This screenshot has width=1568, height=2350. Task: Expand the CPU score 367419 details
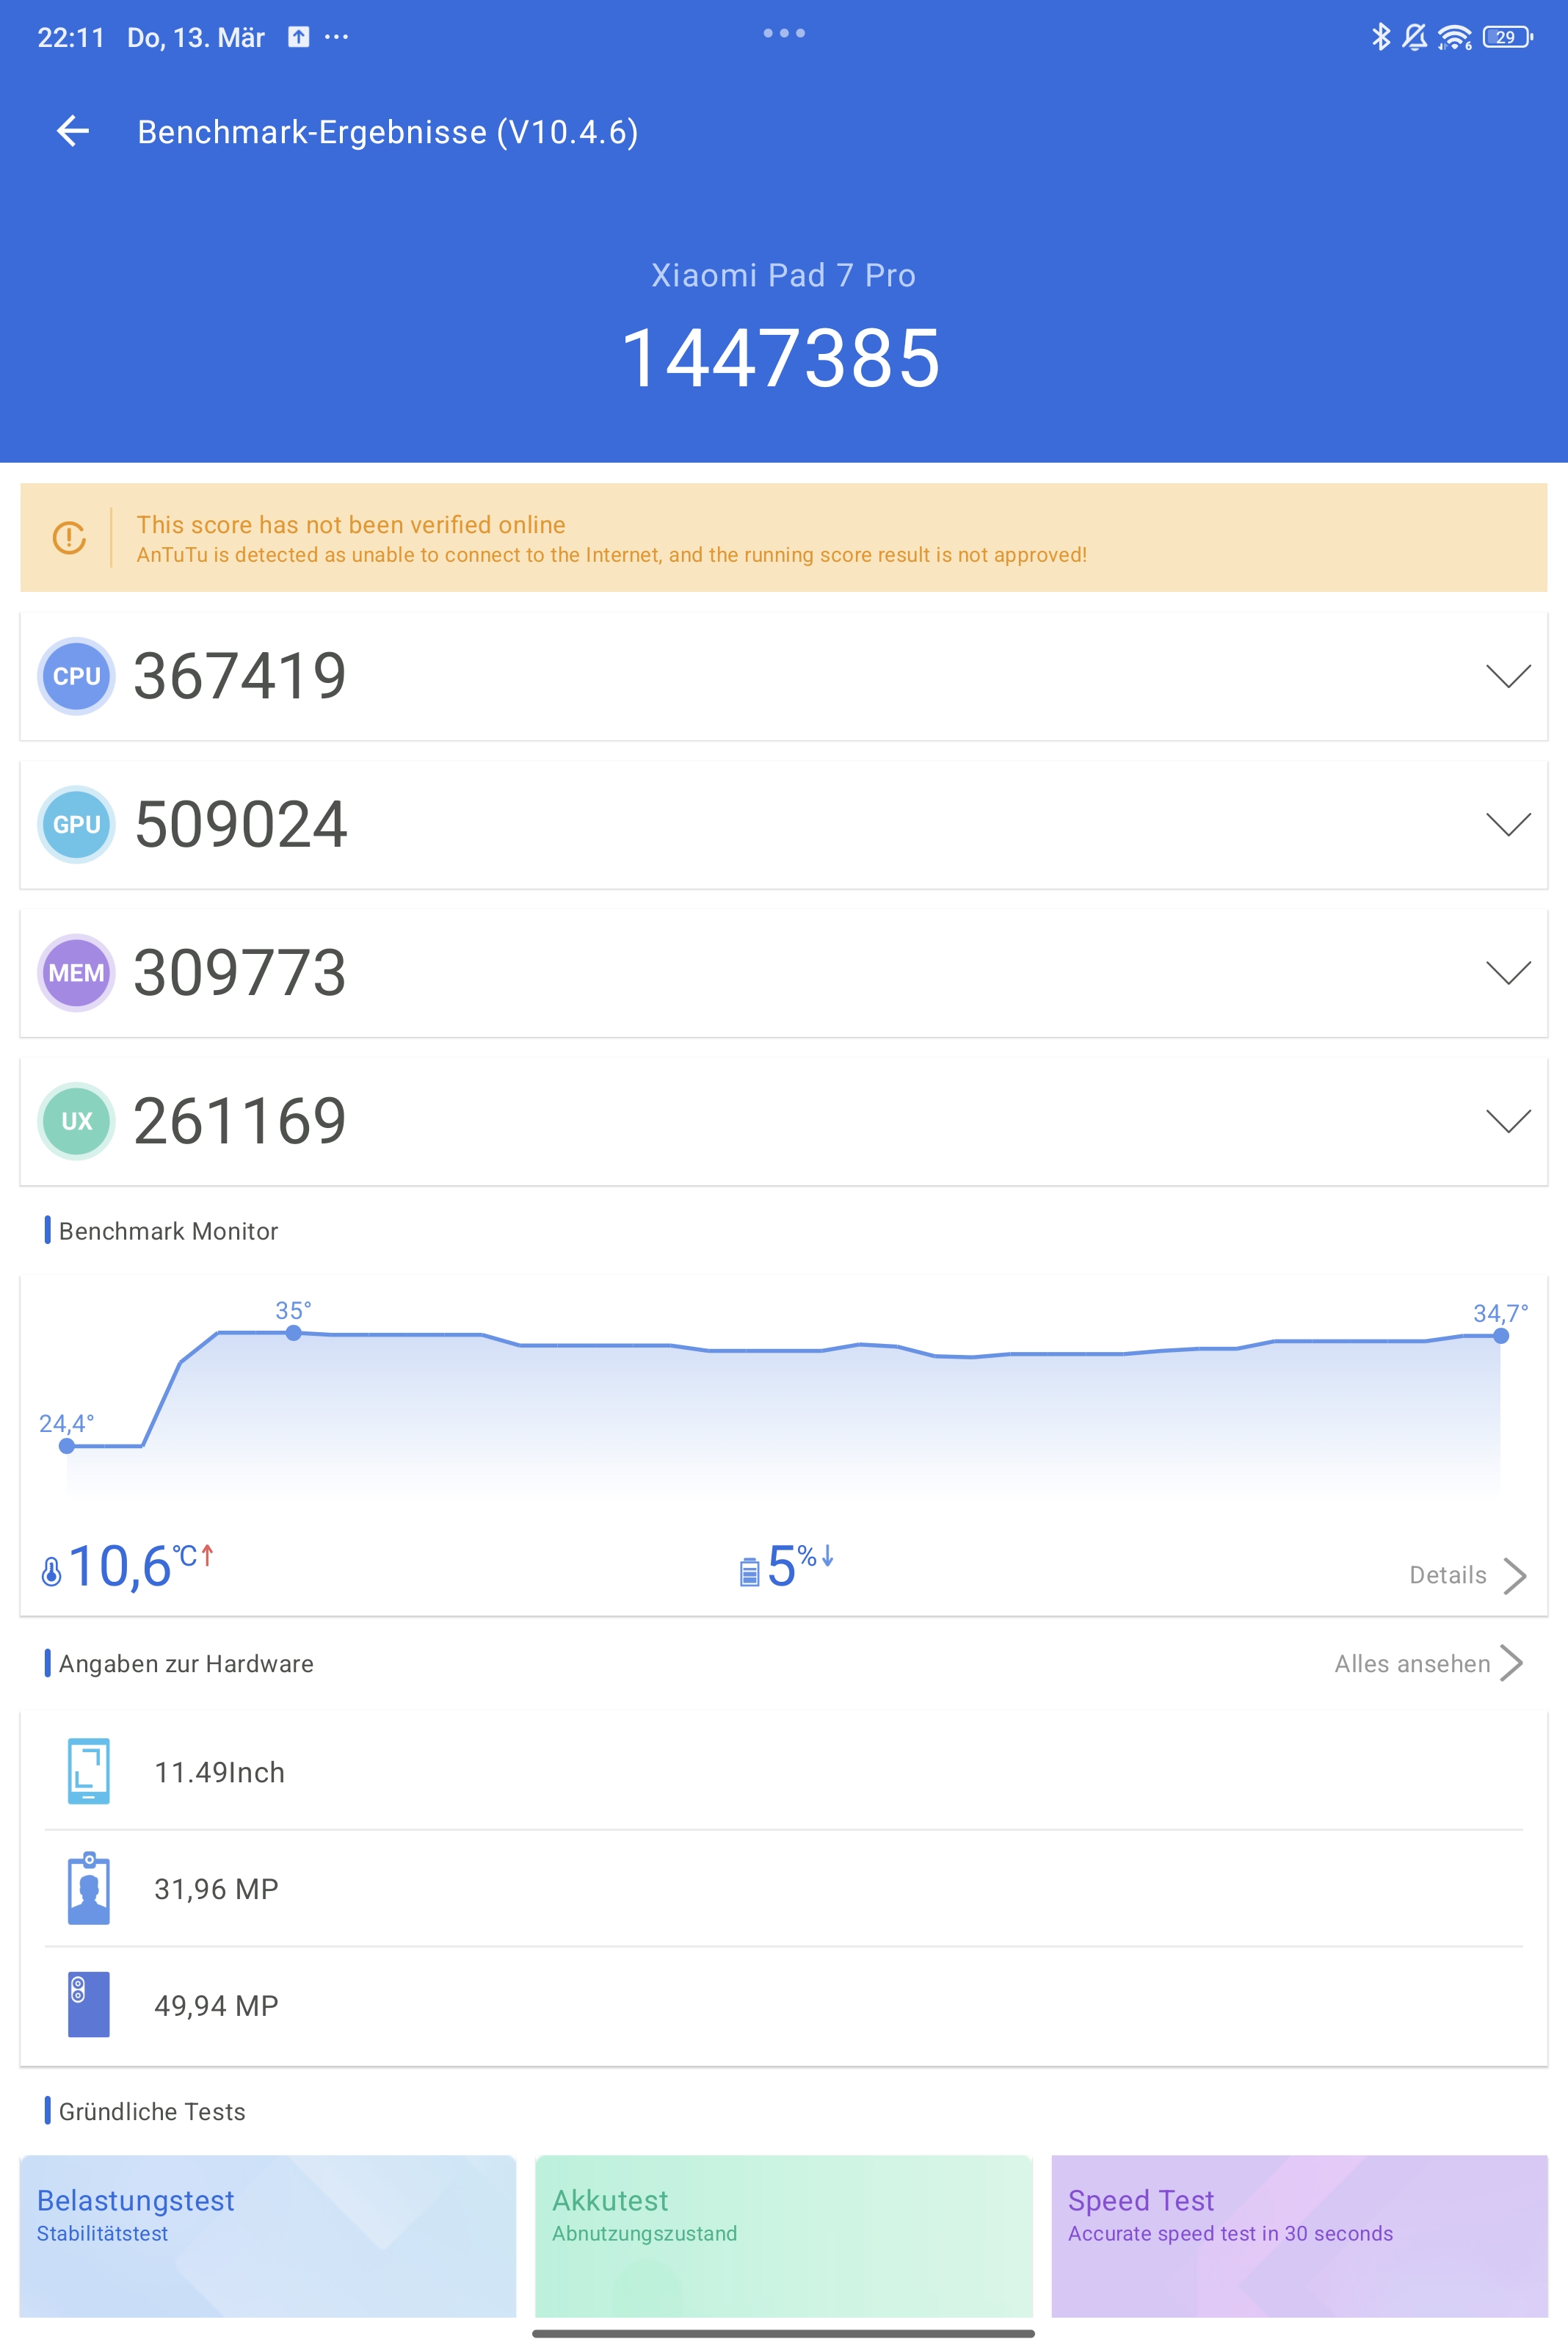click(1508, 676)
